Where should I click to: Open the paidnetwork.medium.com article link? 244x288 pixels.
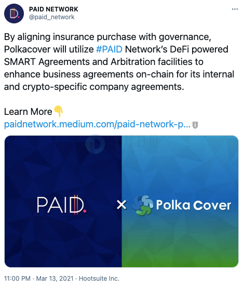(97, 124)
